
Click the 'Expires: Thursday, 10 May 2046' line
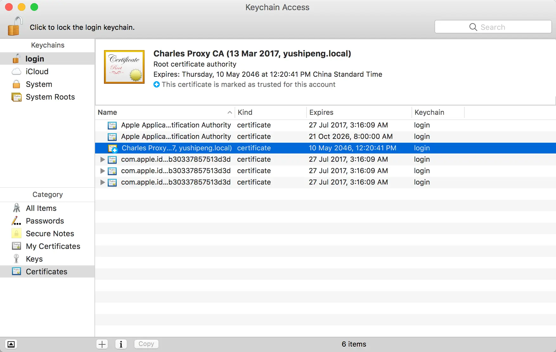pos(268,74)
